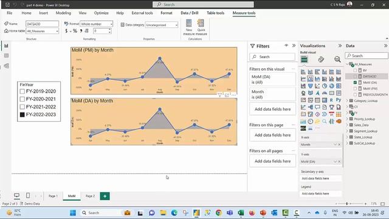The width and height of the screenshot is (389, 219).
Task: Collapse the Filters pane with chevrons
Action: pos(294,46)
